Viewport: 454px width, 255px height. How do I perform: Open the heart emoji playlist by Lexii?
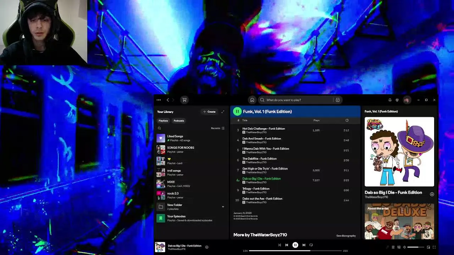click(192, 161)
